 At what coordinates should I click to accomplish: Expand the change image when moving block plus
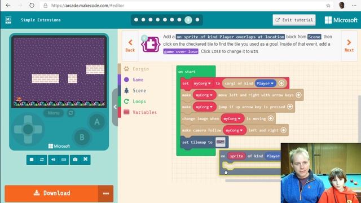coord(271,118)
